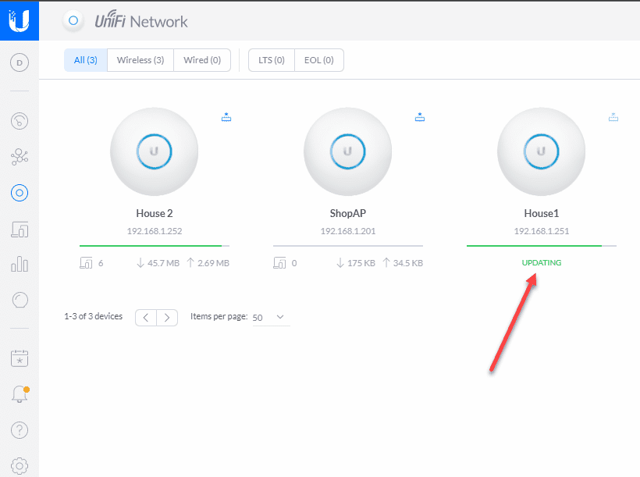Screen dimensions: 640x477
Task: Click the next page arrow
Action: click(167, 317)
